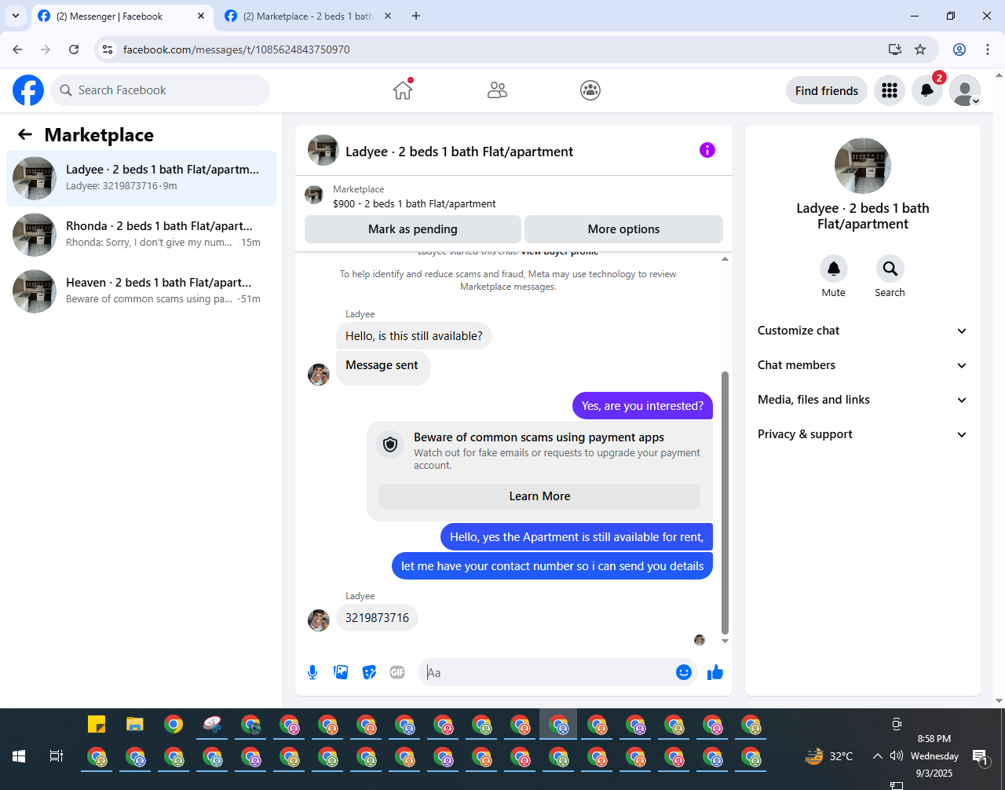
Task: Open Sticky Notes from the taskbar
Action: point(97,724)
